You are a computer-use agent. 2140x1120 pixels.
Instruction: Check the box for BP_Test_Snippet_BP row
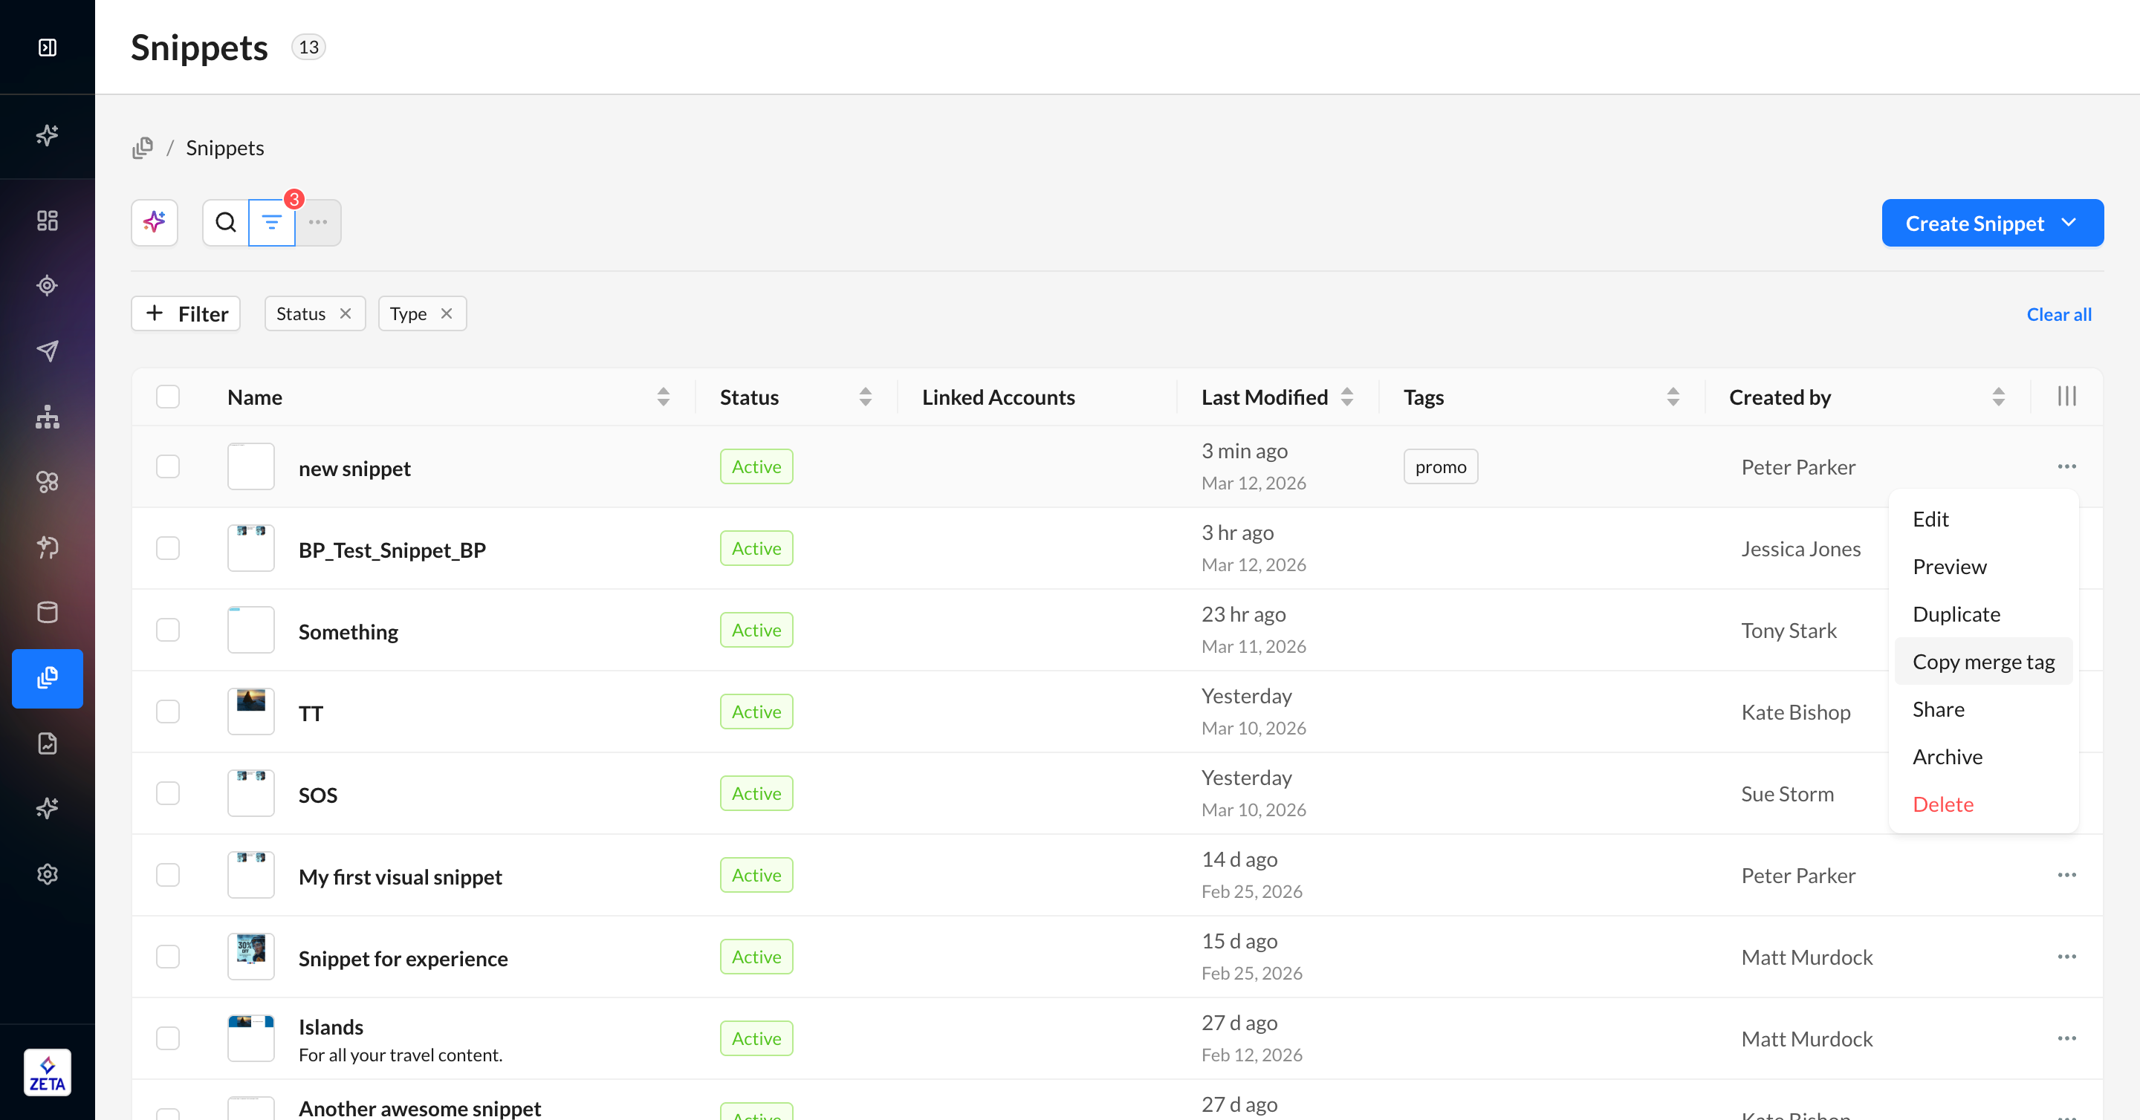pos(168,549)
